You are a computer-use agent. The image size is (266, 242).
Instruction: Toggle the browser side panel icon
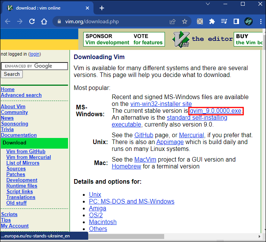click(x=236, y=21)
